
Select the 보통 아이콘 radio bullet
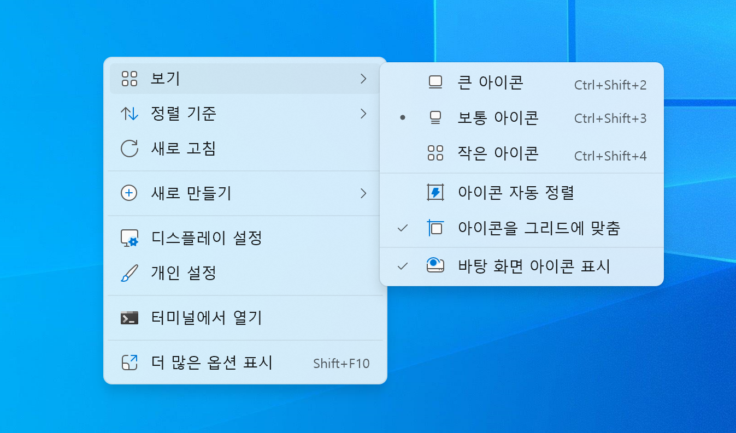(x=403, y=117)
